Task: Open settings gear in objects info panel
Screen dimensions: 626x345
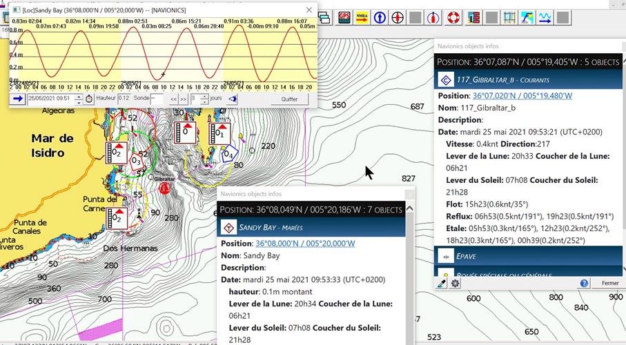Action: click(x=455, y=283)
